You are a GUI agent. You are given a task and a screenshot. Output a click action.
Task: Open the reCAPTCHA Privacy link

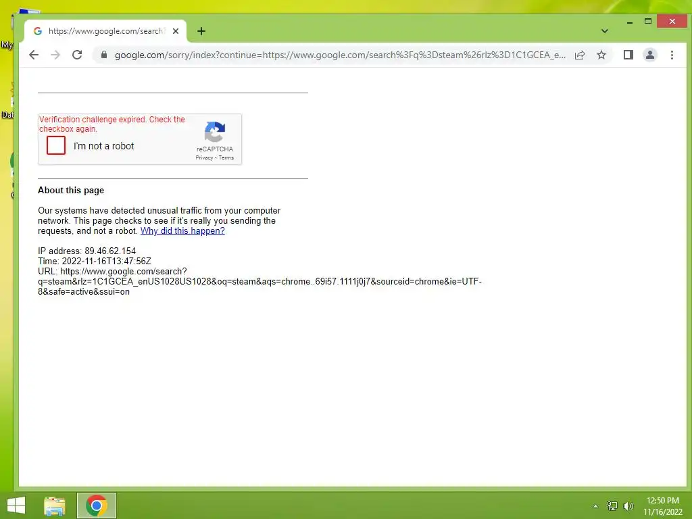click(x=204, y=157)
